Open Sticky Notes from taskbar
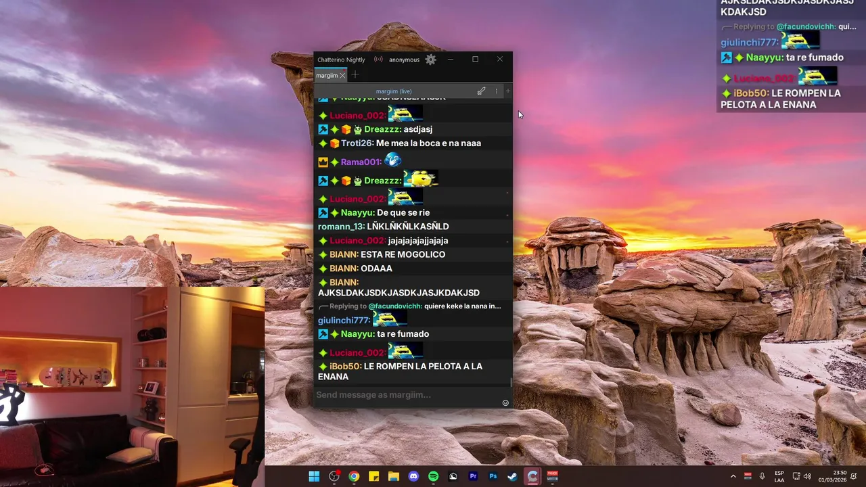The height and width of the screenshot is (487, 866). pos(373,476)
